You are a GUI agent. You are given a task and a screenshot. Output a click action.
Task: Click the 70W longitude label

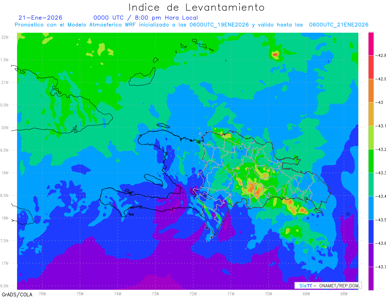point(268,293)
